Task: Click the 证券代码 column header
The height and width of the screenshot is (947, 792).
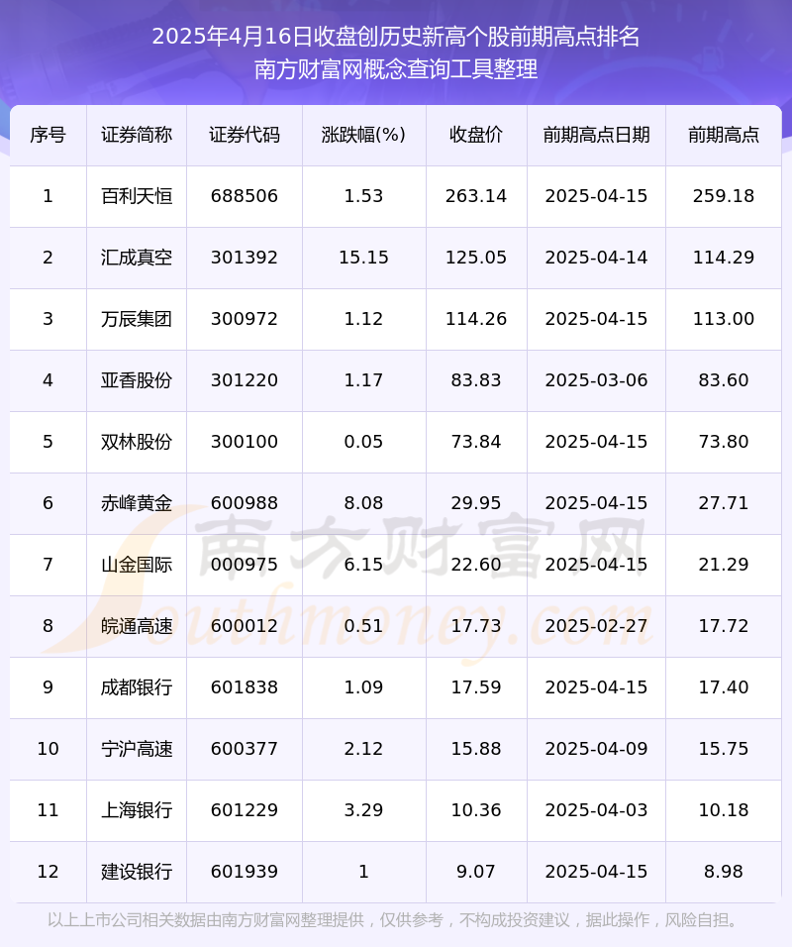Action: pyautogui.click(x=245, y=135)
